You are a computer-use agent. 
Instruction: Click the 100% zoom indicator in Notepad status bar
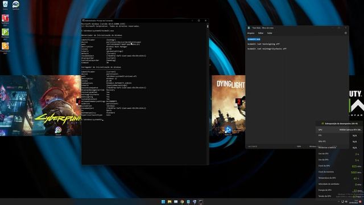[299, 146]
